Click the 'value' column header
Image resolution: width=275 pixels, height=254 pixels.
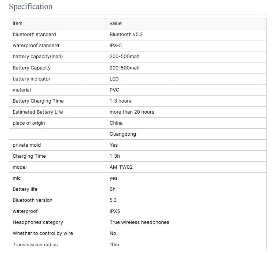point(115,24)
